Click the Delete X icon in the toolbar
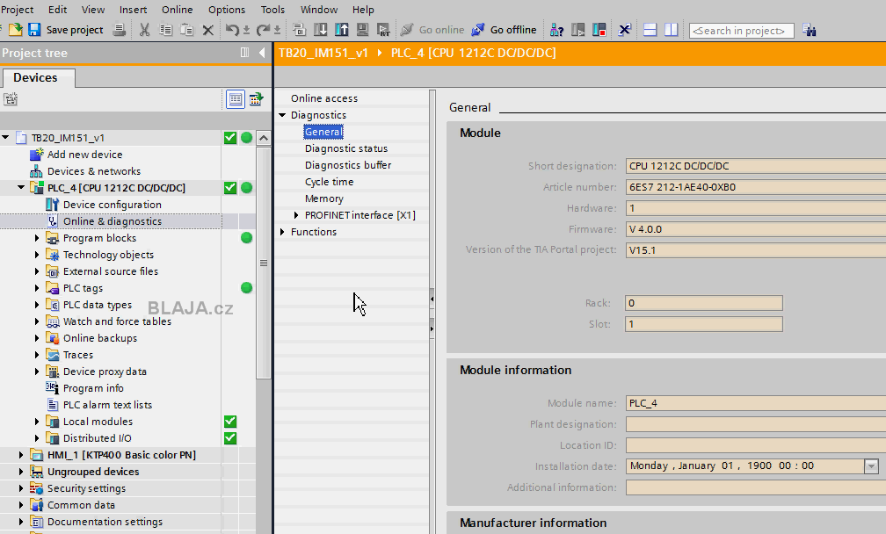The image size is (886, 534). click(208, 30)
